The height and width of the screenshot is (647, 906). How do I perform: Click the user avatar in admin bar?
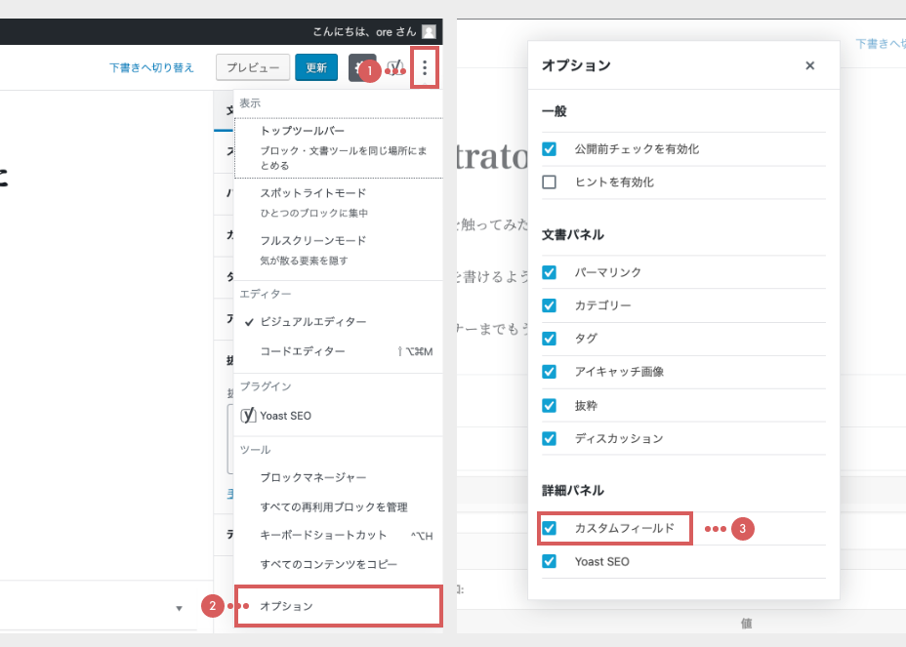click(x=429, y=31)
